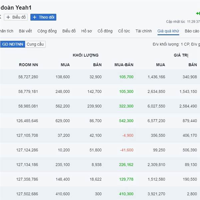This screenshot has width=200, height=200.
Task: Select room value 58,779,181
Action: [x=28, y=91]
